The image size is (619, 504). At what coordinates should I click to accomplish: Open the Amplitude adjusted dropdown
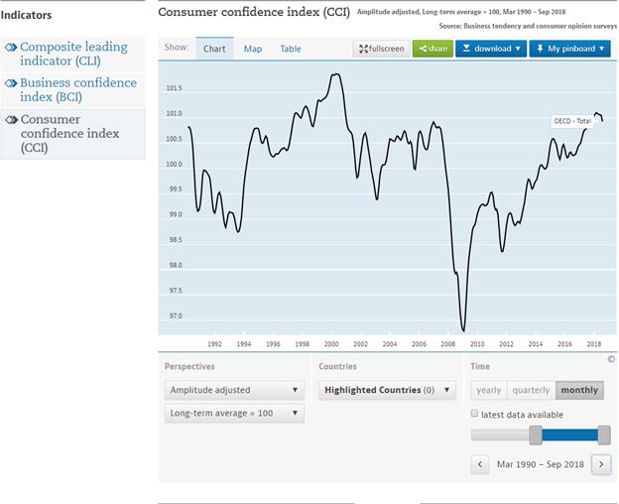coord(234,390)
